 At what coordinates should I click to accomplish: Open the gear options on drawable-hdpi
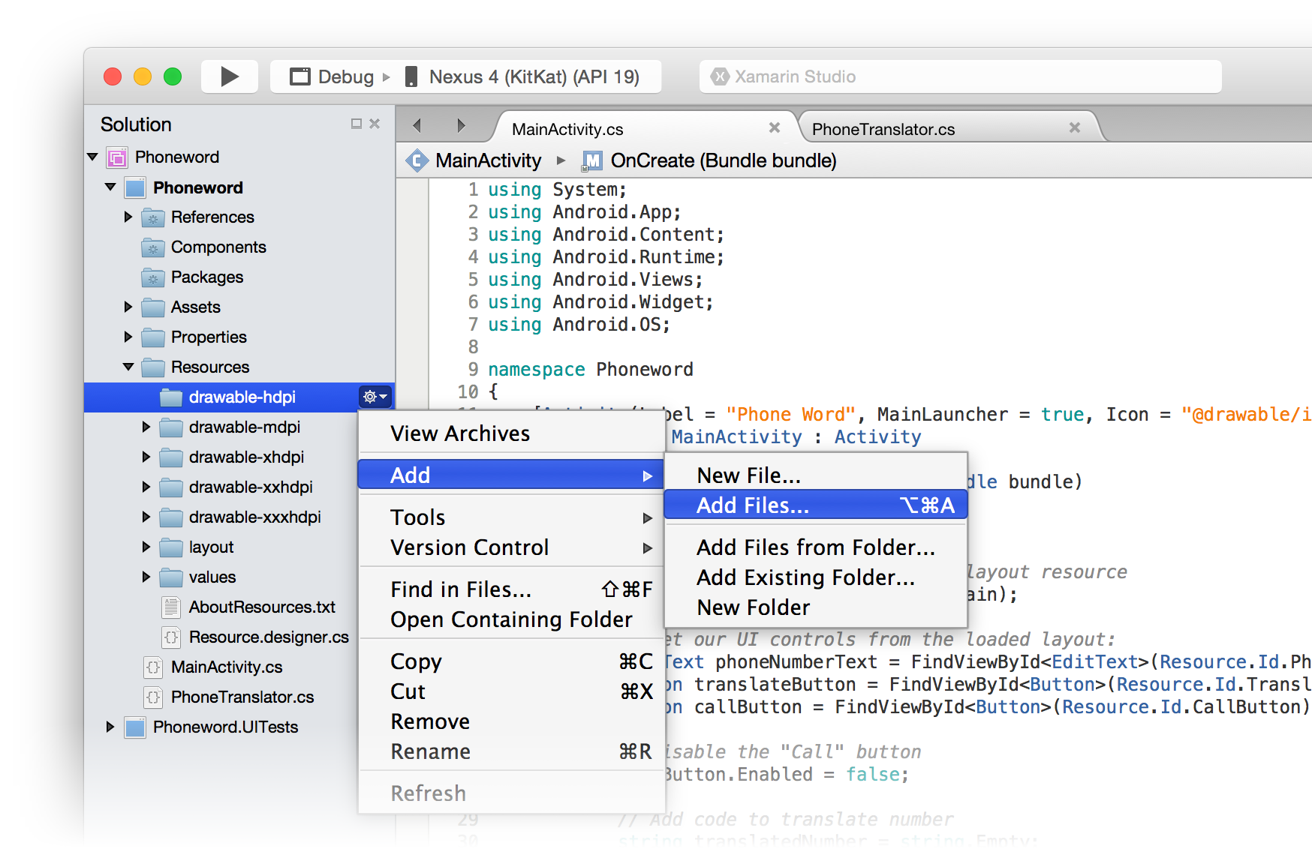click(x=375, y=397)
